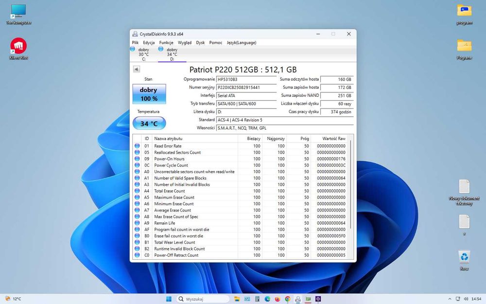Open the 'Pograne' desktop folder

[464, 49]
